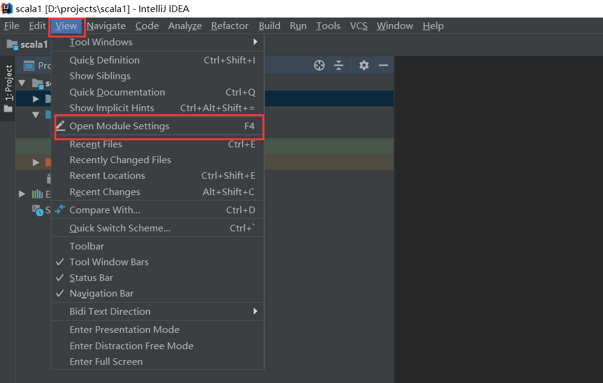Select Recently Changed Files entry
This screenshot has height=383, width=603.
(x=158, y=160)
